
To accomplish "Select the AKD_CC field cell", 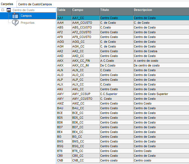I will [x=86, y=56].
